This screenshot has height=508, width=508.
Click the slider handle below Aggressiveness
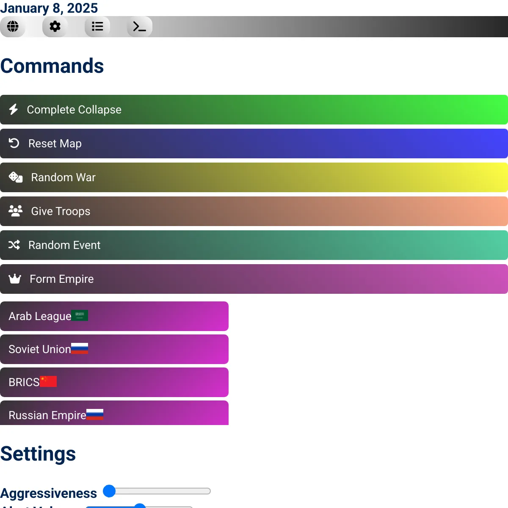coord(140,506)
